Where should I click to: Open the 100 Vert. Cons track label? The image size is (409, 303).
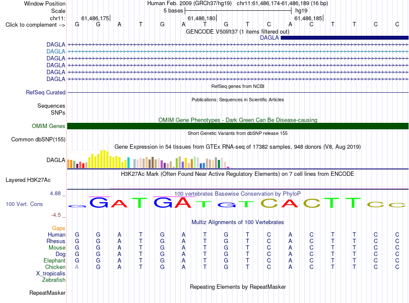click(x=24, y=204)
